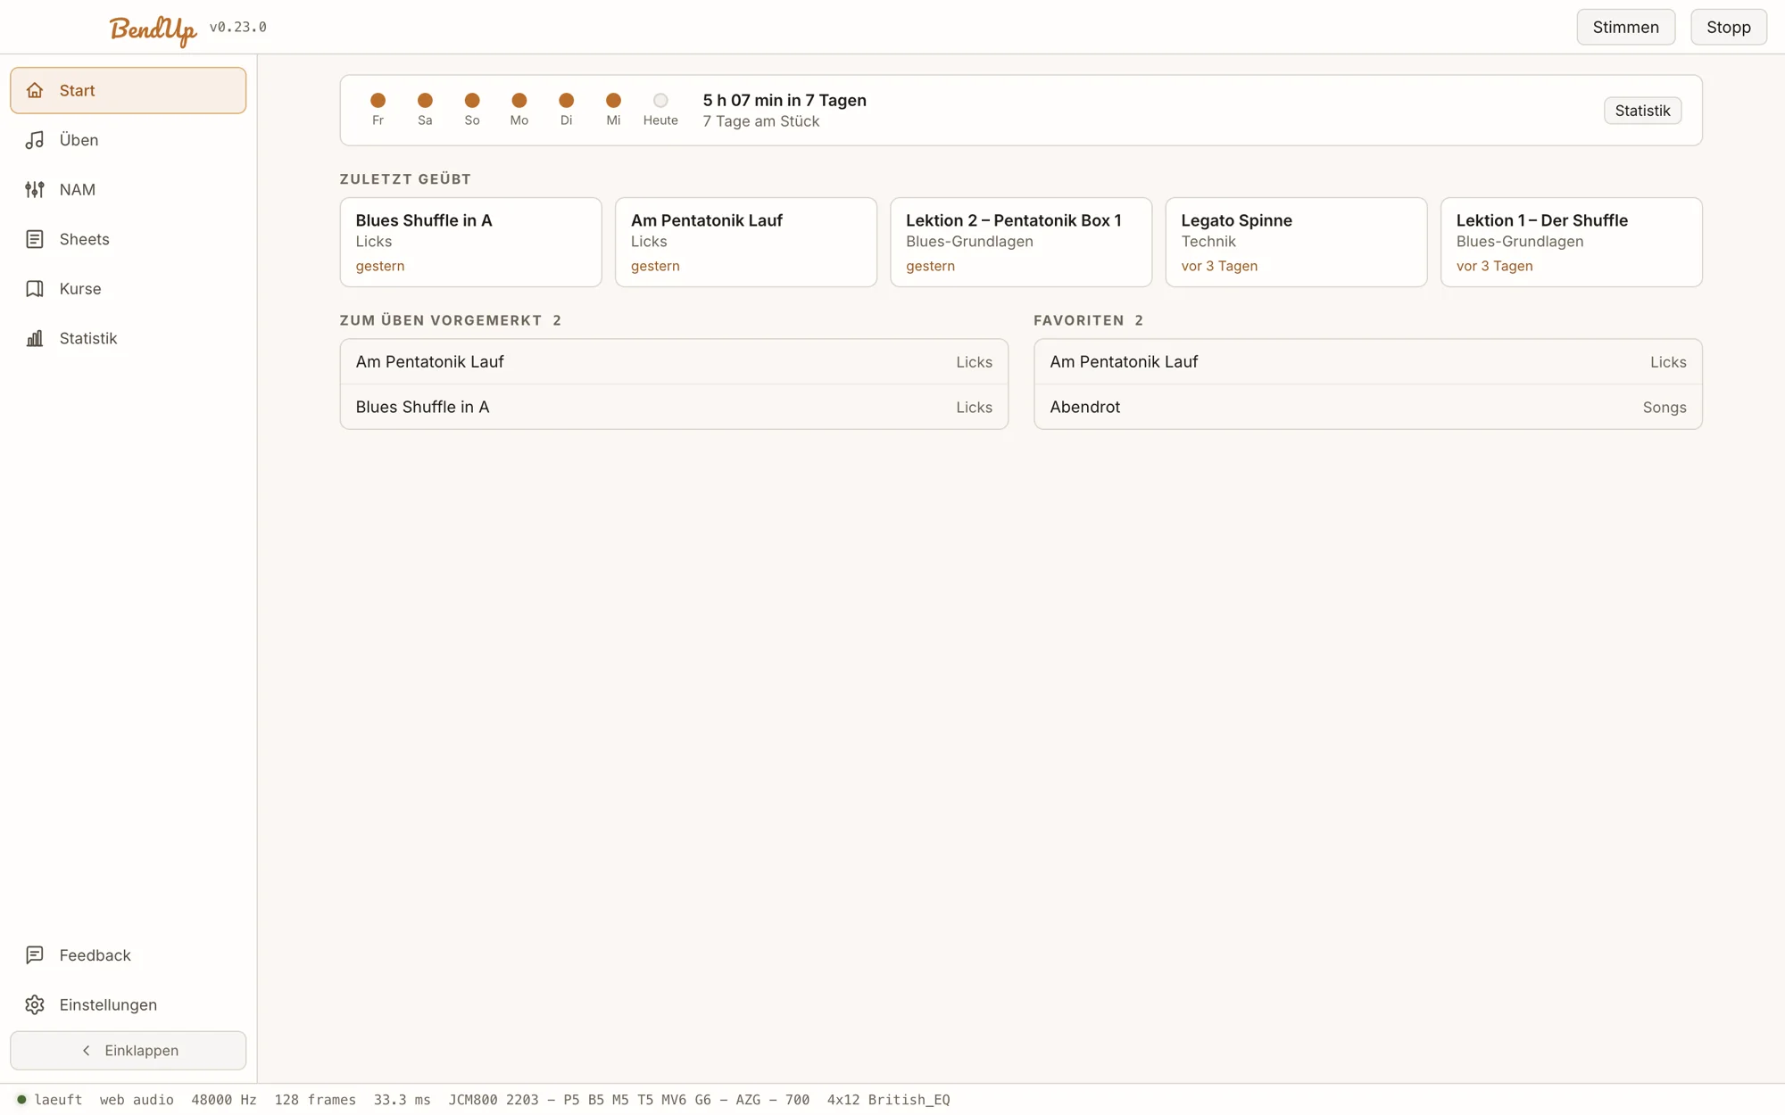Click the green running status dot

tap(21, 1099)
